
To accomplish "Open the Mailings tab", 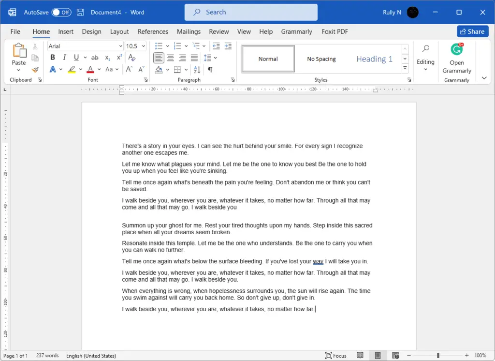I will pos(189,31).
